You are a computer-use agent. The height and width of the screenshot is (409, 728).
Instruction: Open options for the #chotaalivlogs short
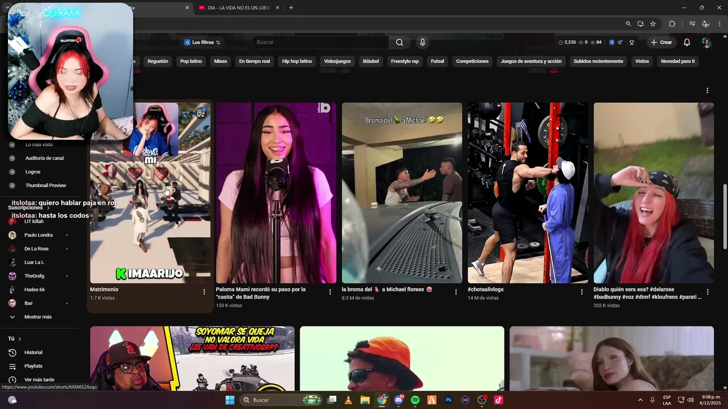click(581, 292)
